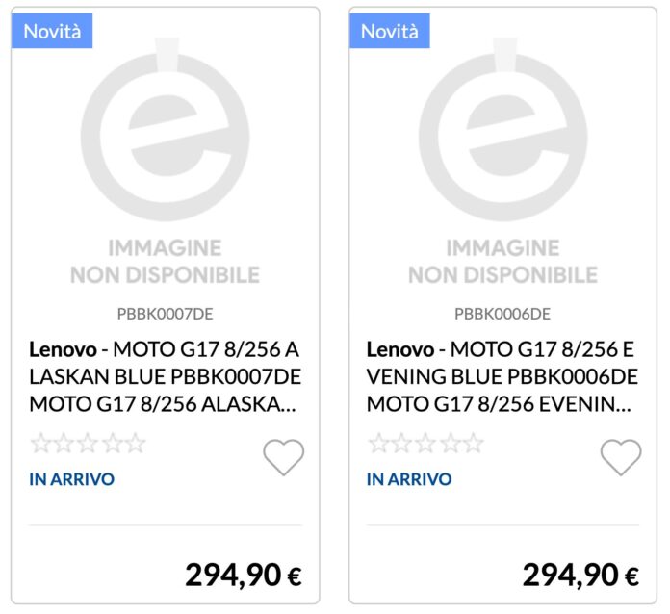670x614 pixels.
Task: Add Alaskan Blue Moto G17 to wishlist
Action: [x=284, y=457]
